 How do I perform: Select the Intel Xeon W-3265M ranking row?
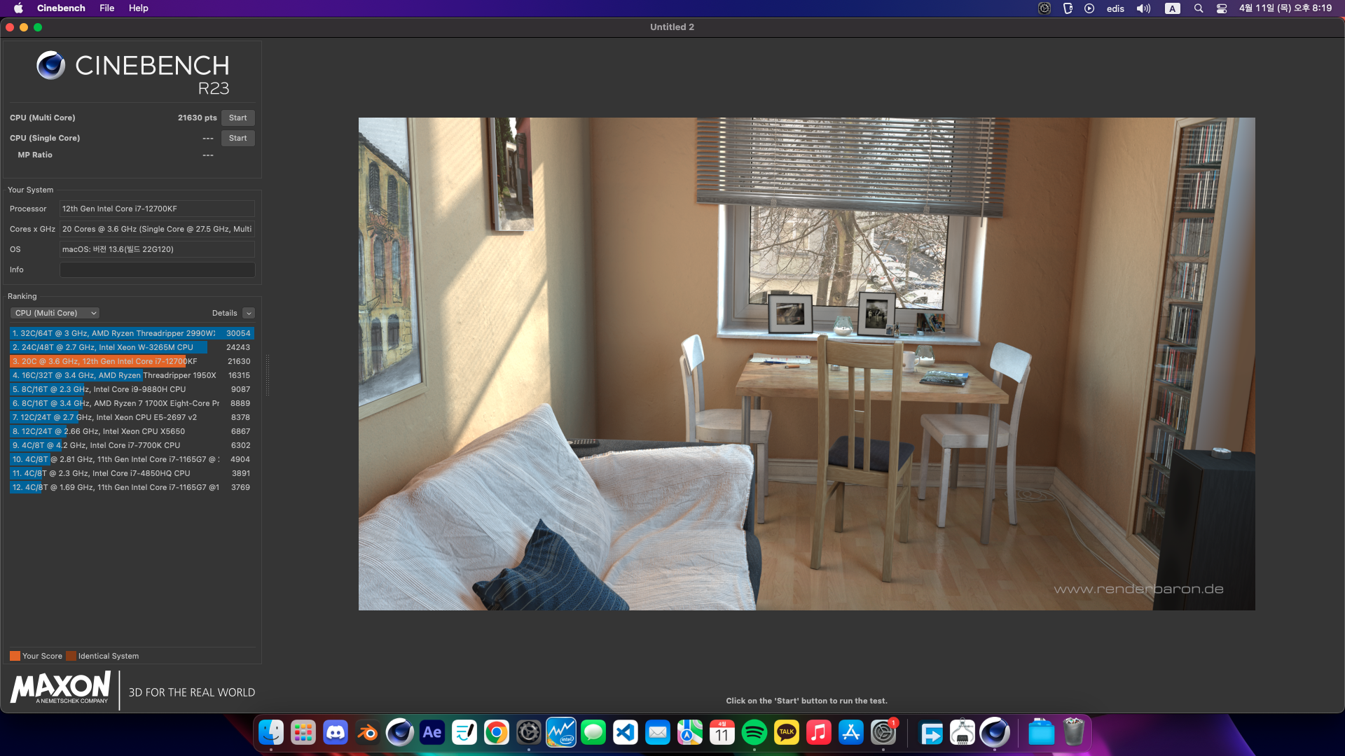[132, 347]
